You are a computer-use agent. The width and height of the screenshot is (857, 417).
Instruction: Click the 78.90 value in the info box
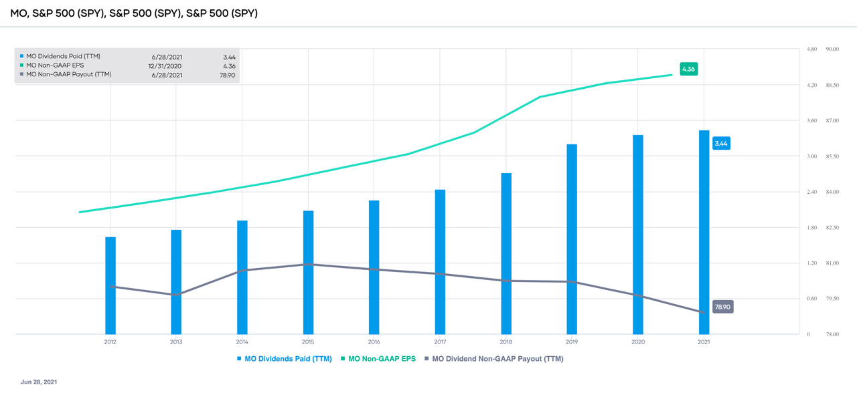[228, 76]
